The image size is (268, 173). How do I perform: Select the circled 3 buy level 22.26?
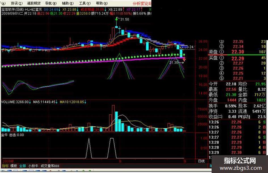[x=243, y=68]
